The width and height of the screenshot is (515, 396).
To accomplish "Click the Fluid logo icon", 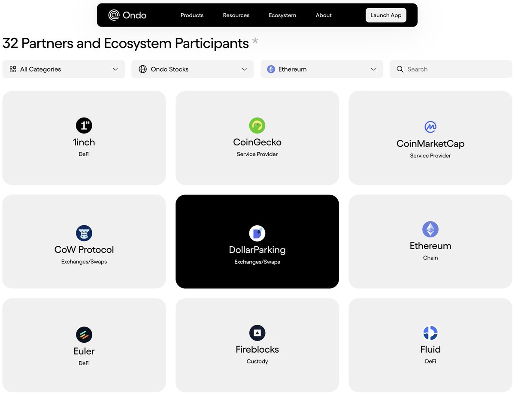I will tap(430, 333).
